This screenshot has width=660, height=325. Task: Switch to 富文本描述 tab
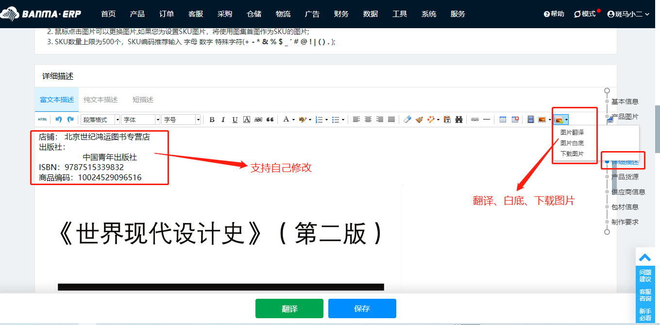(x=57, y=100)
